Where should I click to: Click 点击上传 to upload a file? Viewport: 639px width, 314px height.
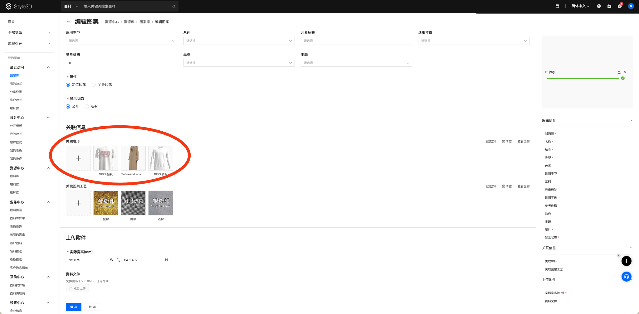(x=77, y=288)
